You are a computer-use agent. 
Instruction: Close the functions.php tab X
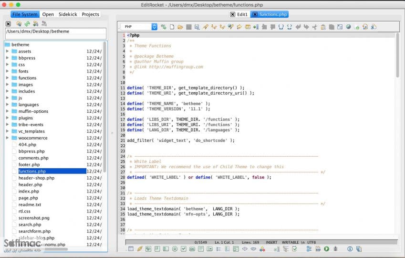pyautogui.click(x=255, y=14)
